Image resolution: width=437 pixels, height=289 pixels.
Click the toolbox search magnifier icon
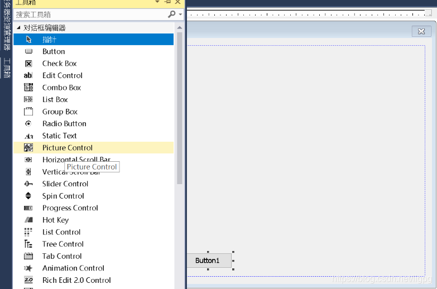click(172, 14)
